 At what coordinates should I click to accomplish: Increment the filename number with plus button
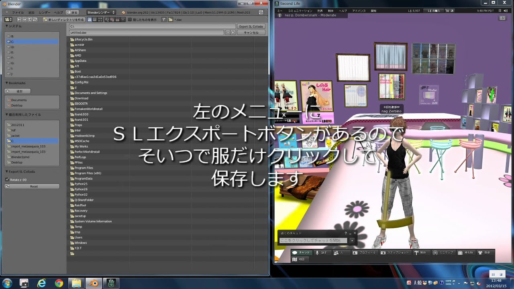tap(233, 33)
